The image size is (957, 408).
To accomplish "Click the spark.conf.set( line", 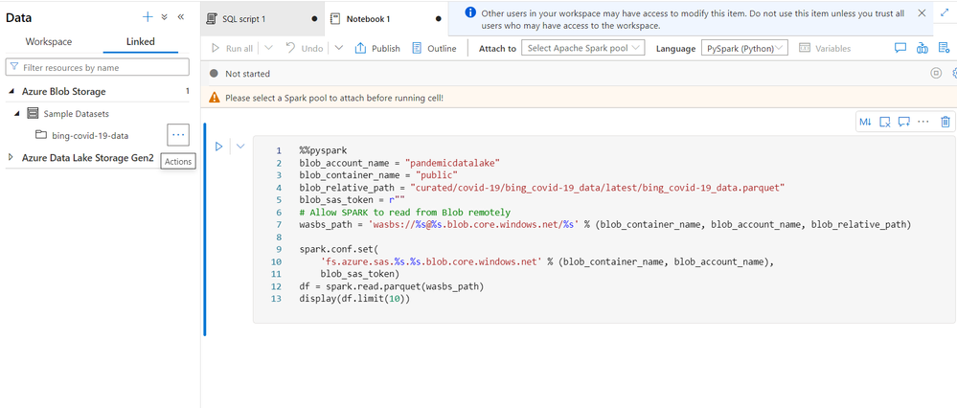I will 339,249.
